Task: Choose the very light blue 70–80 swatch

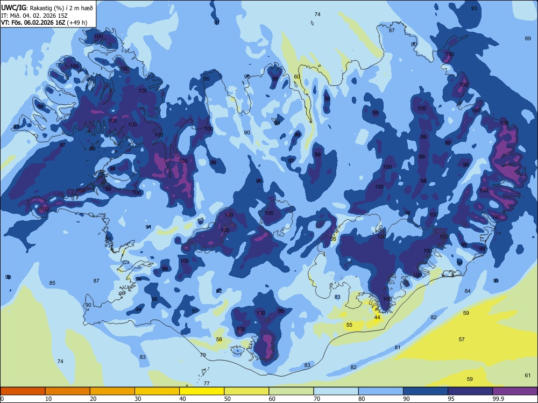Action: pyautogui.click(x=336, y=391)
